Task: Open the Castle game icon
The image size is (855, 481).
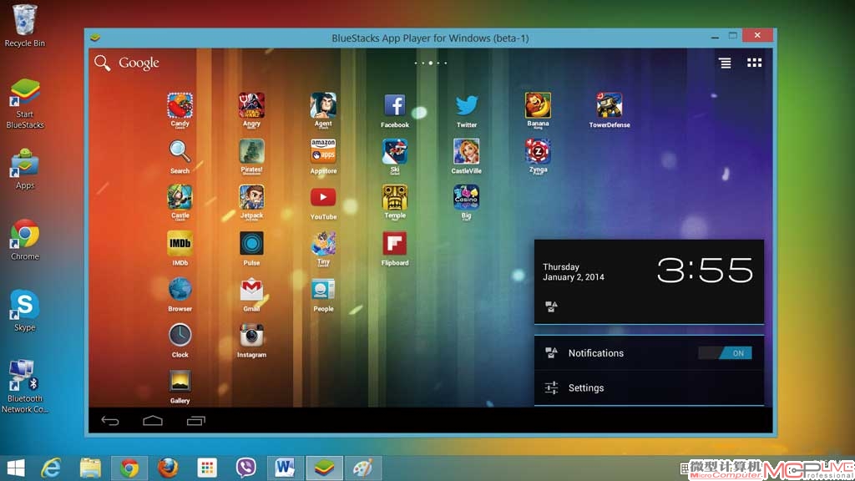Action: click(180, 197)
